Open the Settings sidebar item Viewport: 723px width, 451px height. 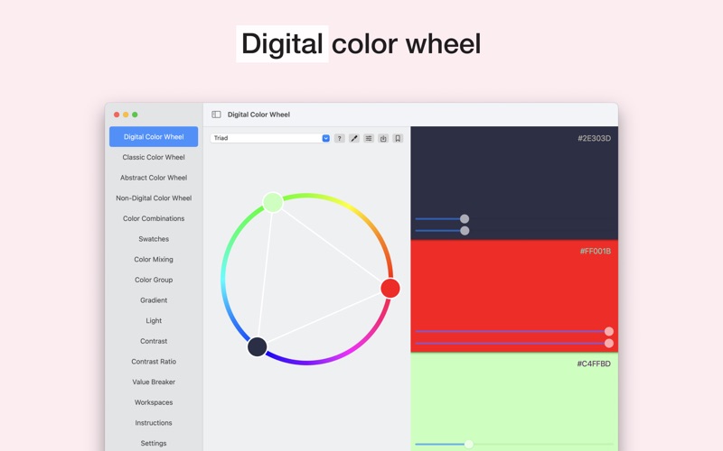point(154,443)
